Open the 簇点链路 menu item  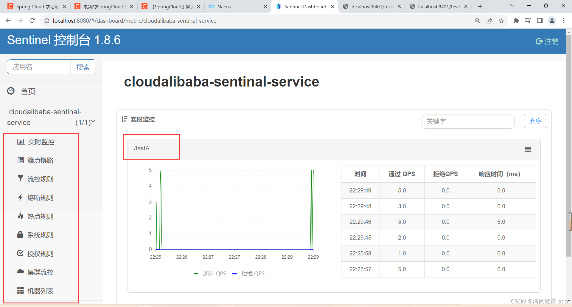point(40,160)
